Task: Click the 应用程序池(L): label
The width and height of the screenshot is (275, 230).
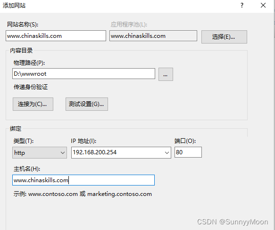Action: point(129,25)
